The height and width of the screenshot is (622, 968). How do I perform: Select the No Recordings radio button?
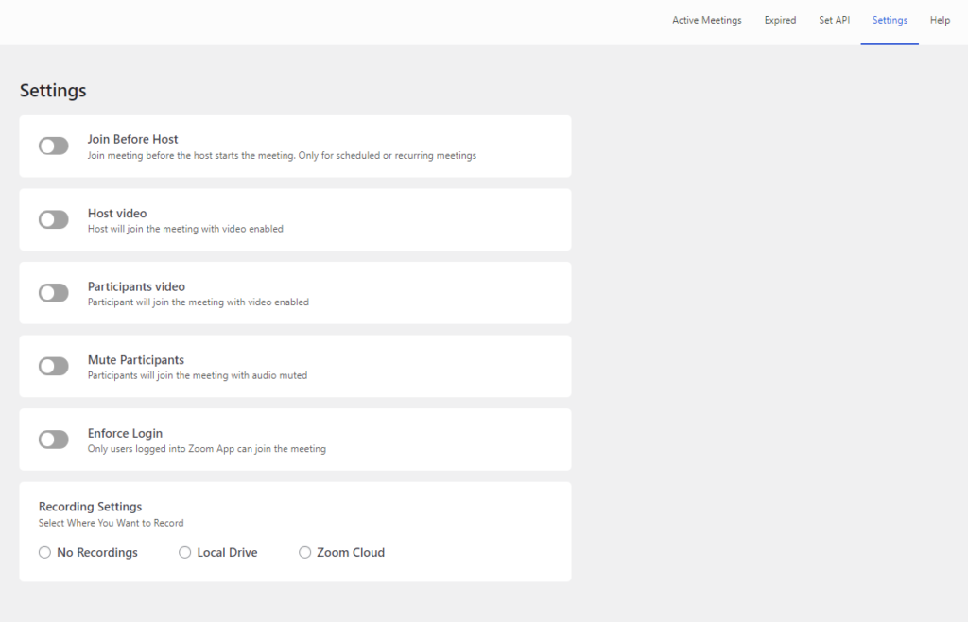tap(44, 552)
